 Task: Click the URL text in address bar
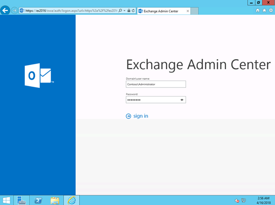click(71, 10)
